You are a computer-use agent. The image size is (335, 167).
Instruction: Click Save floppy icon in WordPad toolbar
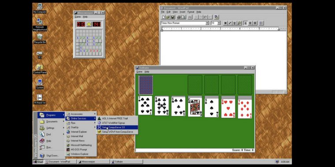tap(172, 17)
